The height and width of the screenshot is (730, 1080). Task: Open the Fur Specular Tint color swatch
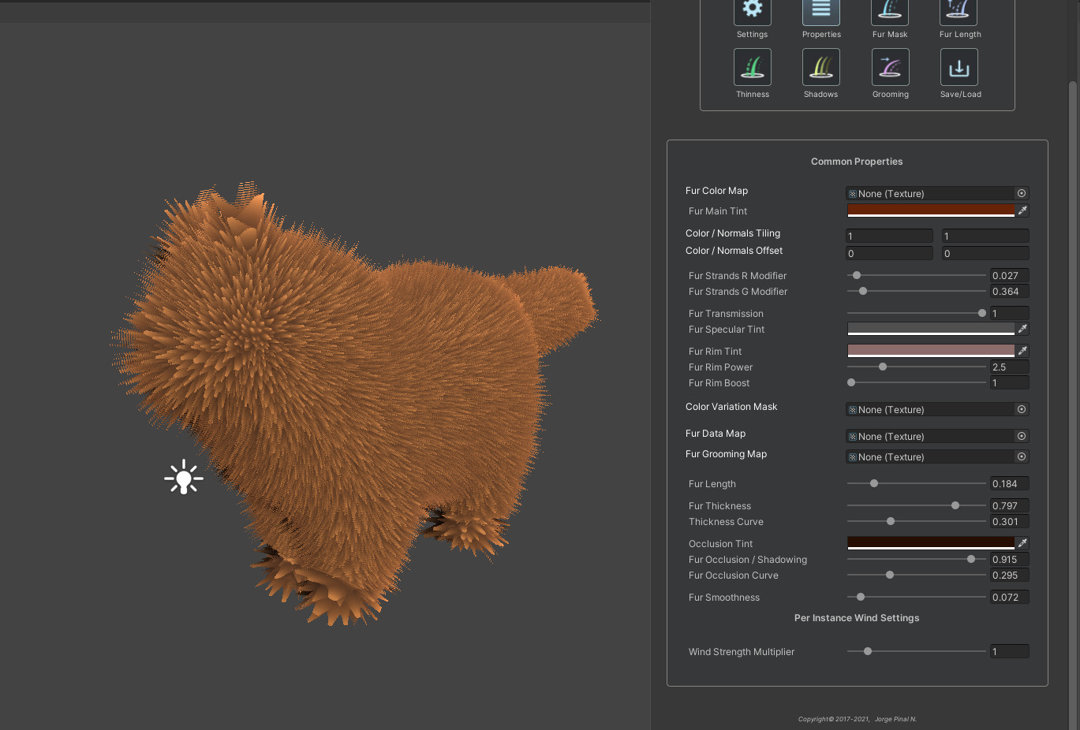[x=931, y=329]
